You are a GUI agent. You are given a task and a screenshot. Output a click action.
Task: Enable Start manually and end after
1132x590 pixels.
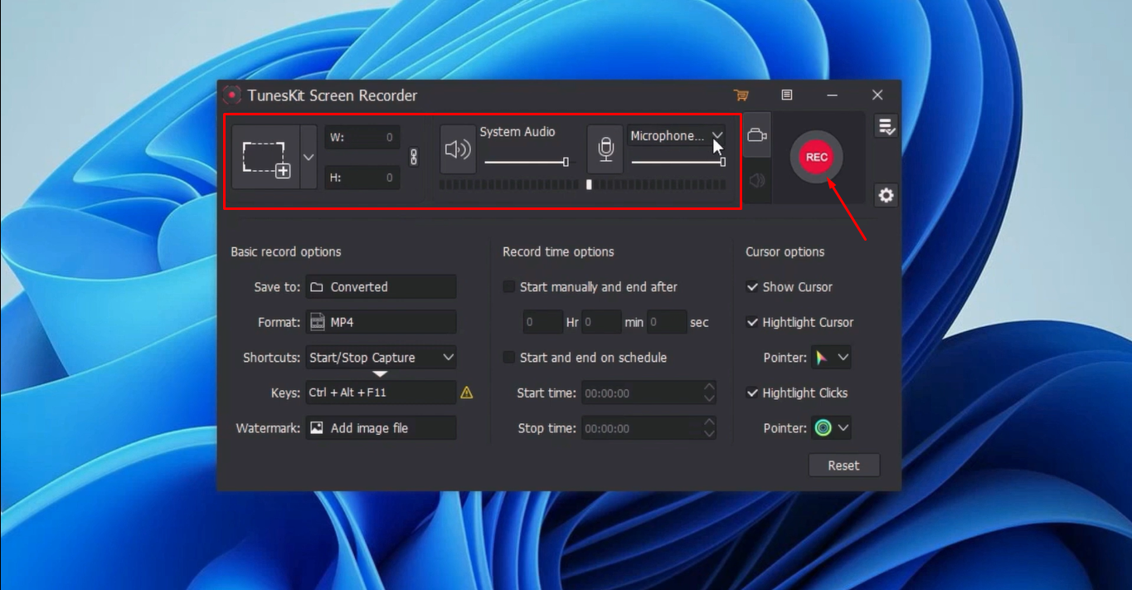pos(509,287)
